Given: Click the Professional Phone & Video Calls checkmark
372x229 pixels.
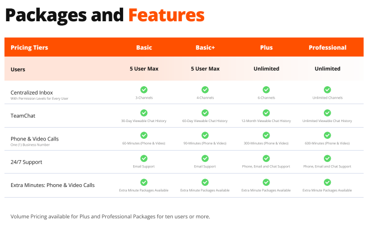Looking at the screenshot, I should (327, 135).
